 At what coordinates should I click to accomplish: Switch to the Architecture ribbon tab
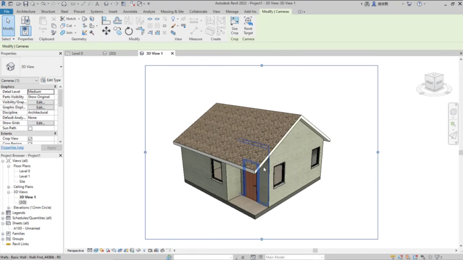[x=26, y=11]
